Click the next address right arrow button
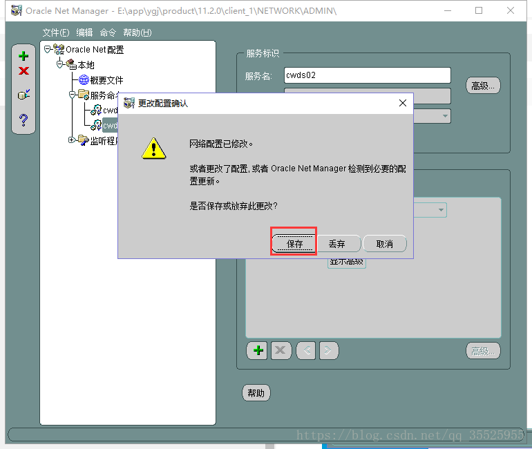The image size is (532, 449). (x=328, y=350)
